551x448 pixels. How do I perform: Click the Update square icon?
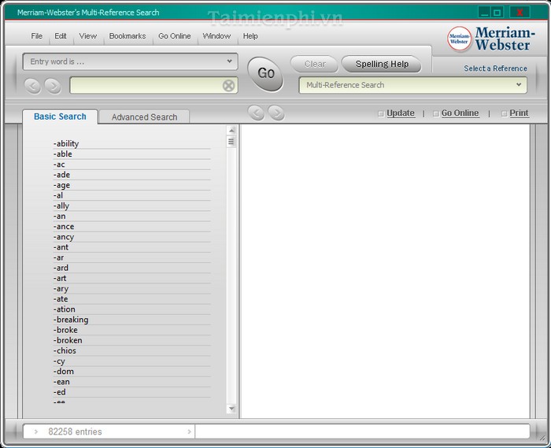[380, 113]
